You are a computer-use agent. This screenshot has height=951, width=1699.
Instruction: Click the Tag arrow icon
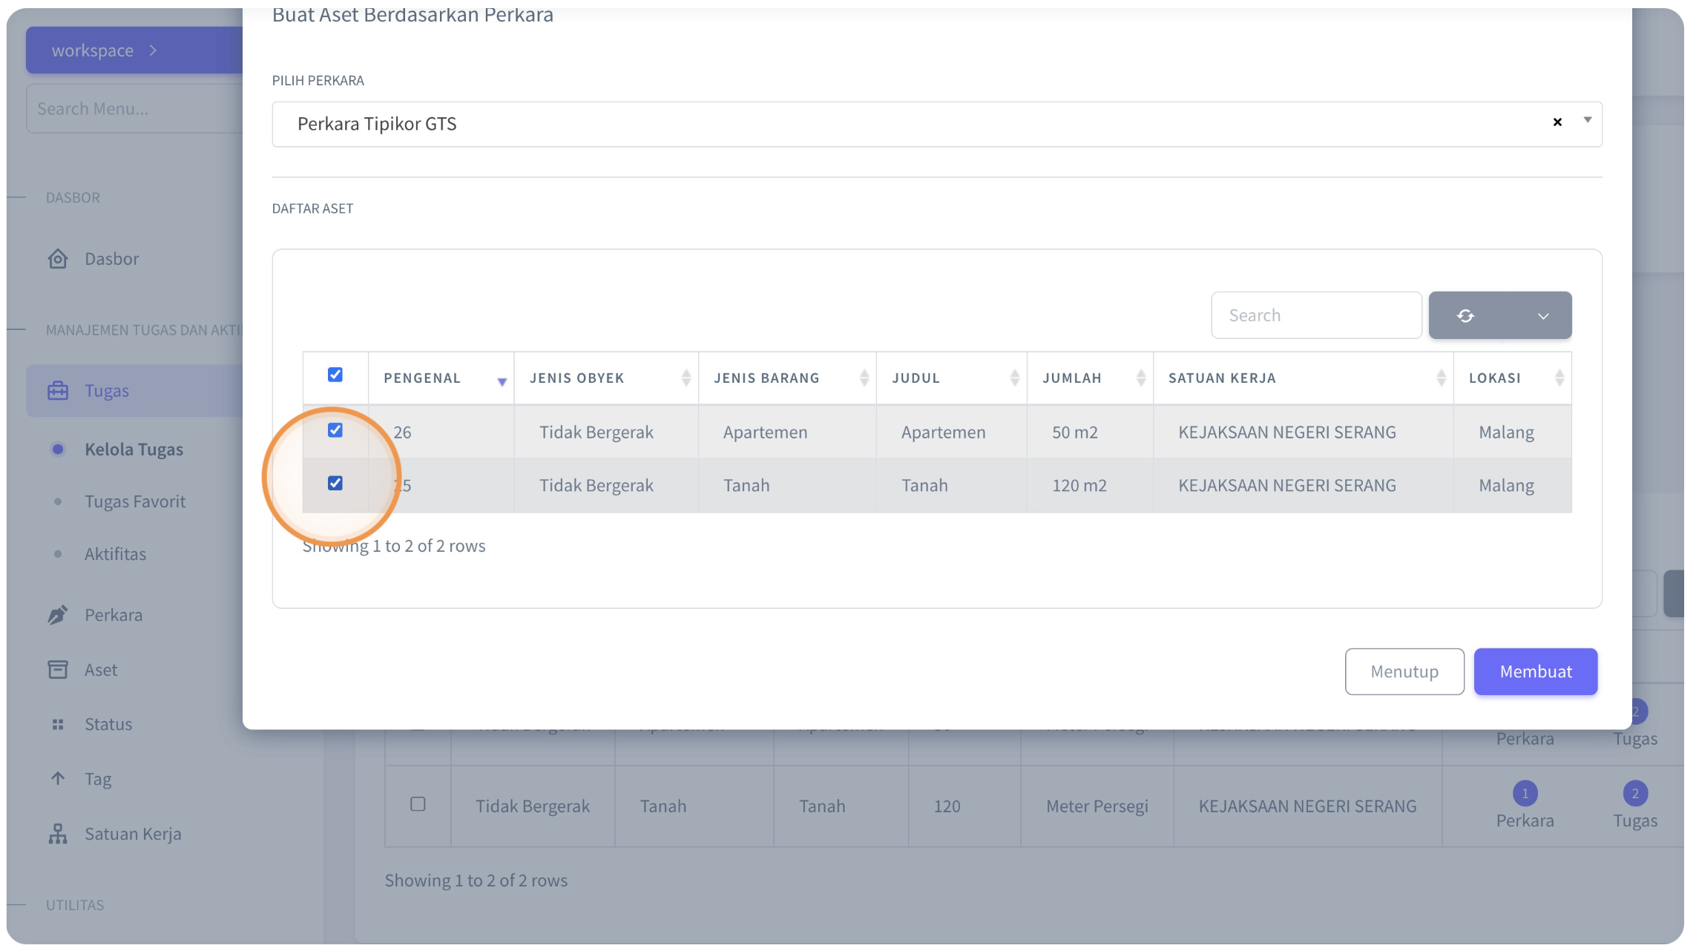tap(58, 778)
